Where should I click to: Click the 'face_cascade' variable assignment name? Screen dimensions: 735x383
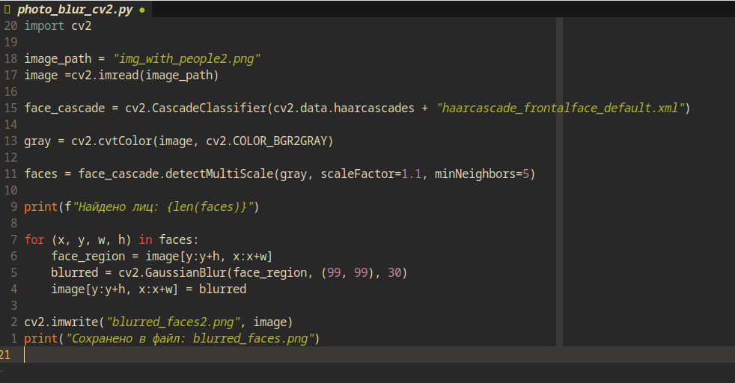[64, 108]
